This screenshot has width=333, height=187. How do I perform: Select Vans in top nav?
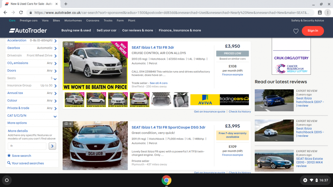click(x=45, y=21)
